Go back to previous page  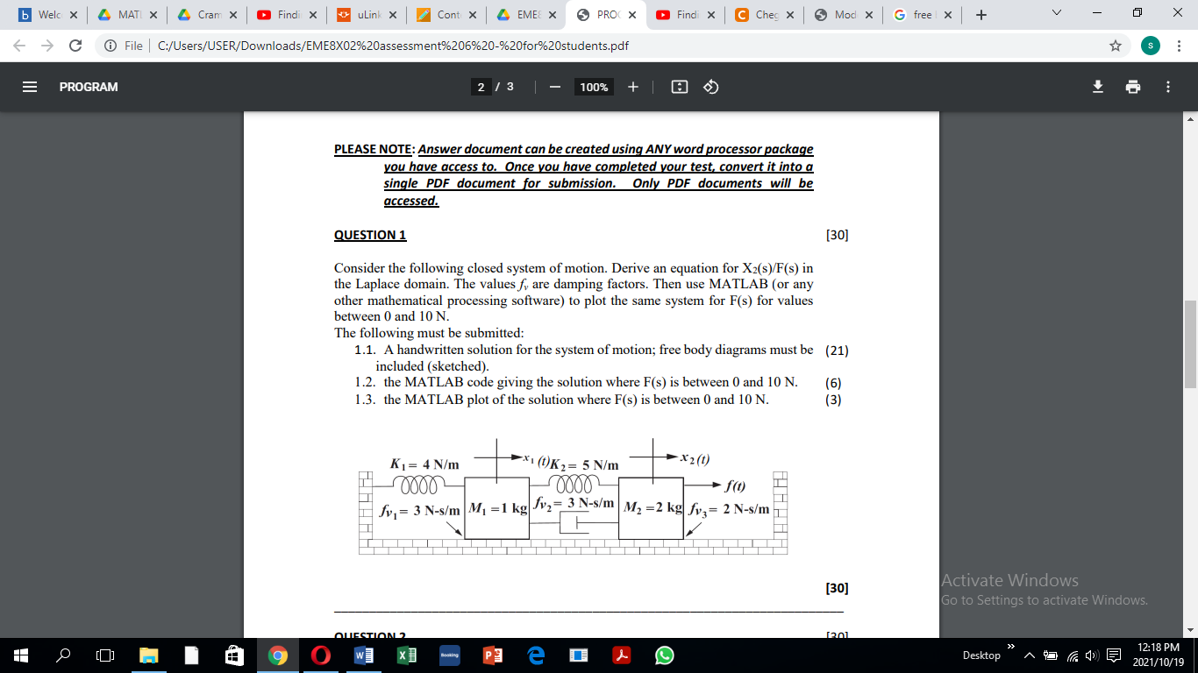[21, 46]
